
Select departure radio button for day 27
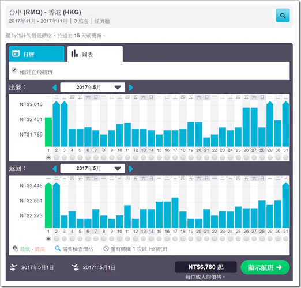254,158
